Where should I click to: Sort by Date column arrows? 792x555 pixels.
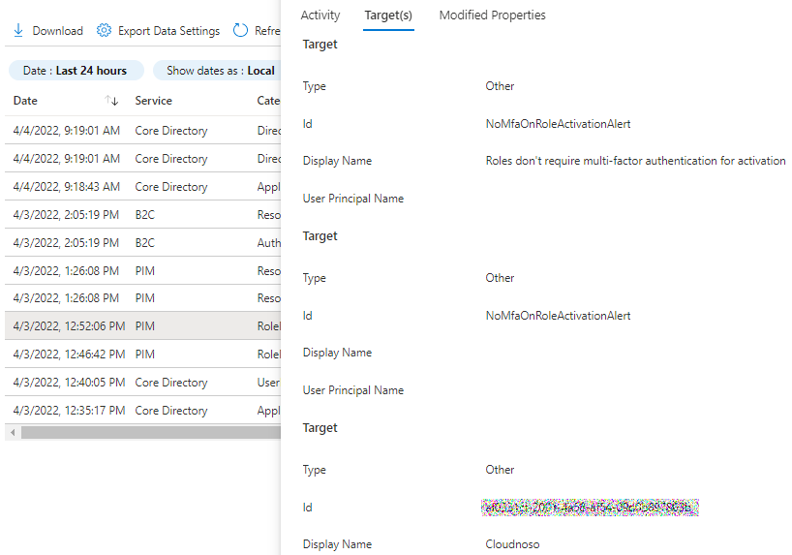(111, 101)
